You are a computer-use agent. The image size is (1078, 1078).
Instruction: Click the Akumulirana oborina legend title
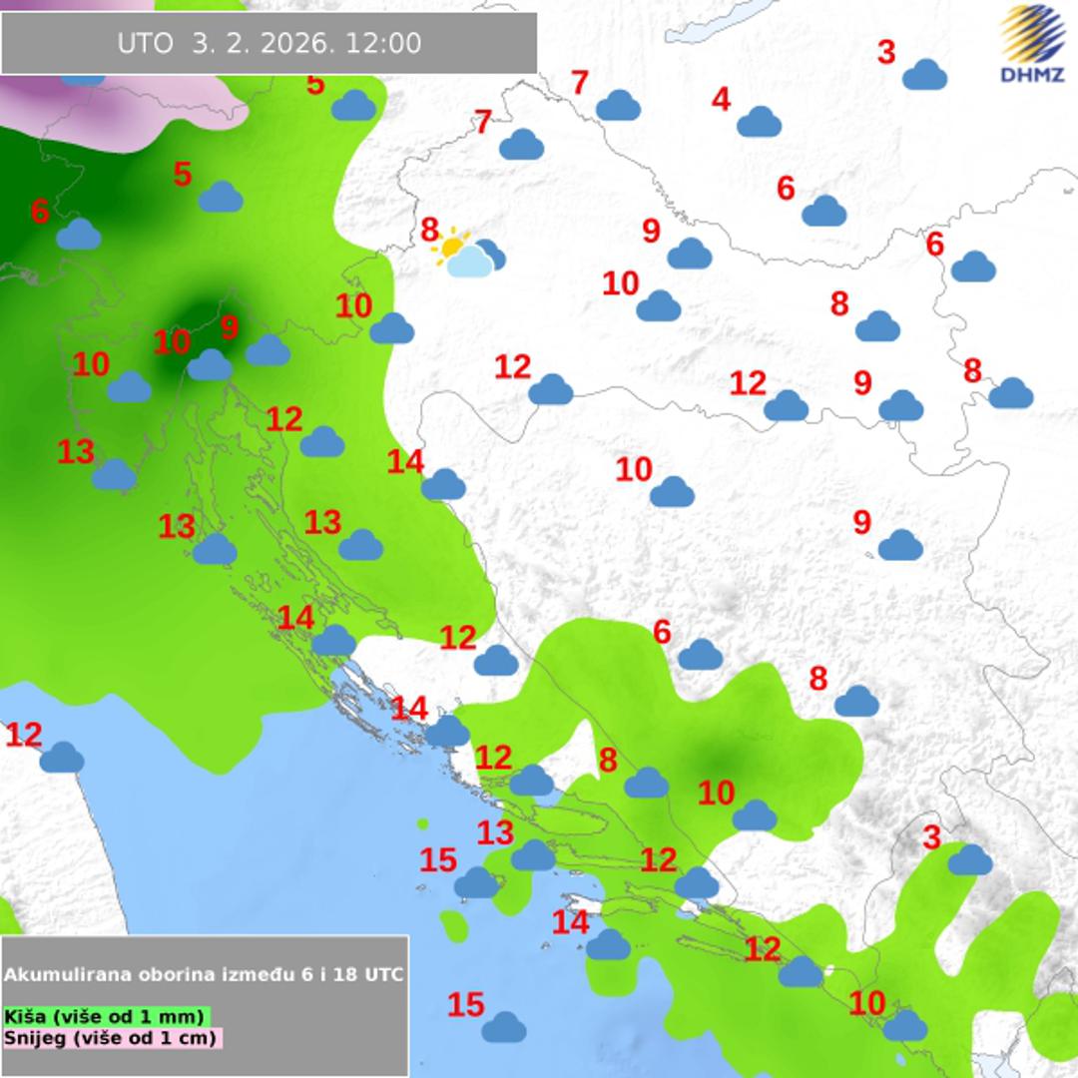[204, 974]
